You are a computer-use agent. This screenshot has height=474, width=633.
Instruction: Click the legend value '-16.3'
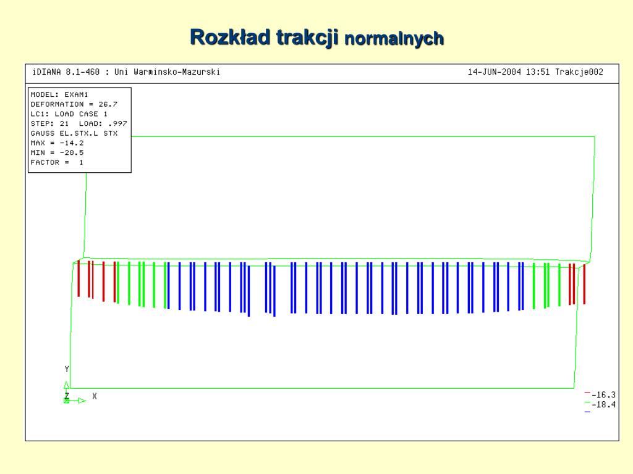[604, 395]
